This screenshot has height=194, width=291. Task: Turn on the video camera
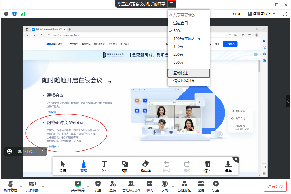click(x=33, y=186)
